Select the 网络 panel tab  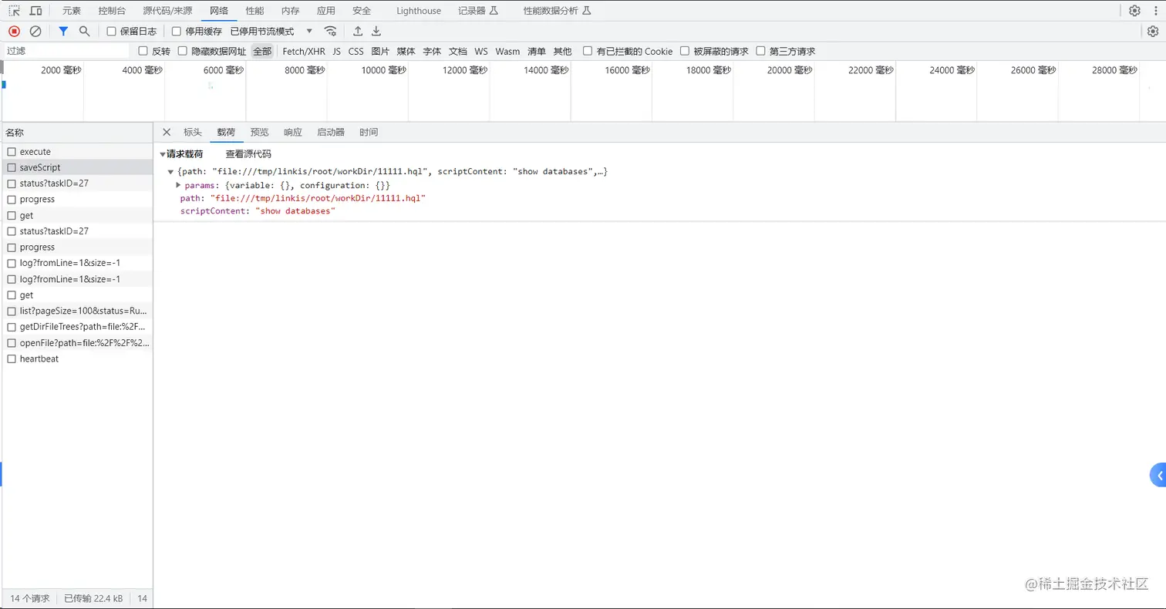pos(219,11)
